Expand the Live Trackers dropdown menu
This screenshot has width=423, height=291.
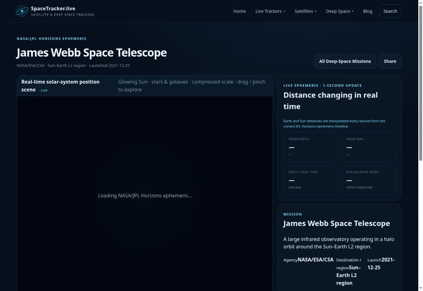coord(270,11)
